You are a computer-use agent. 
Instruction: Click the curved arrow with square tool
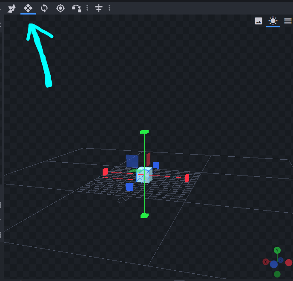click(77, 9)
